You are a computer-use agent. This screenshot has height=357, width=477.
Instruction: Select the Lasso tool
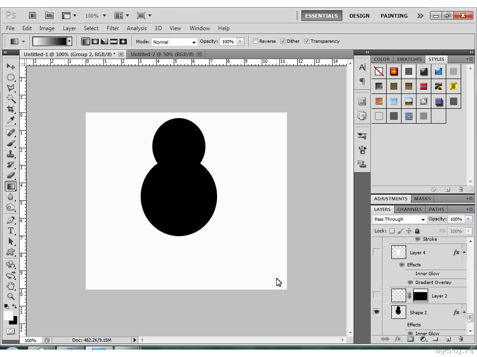[x=10, y=88]
